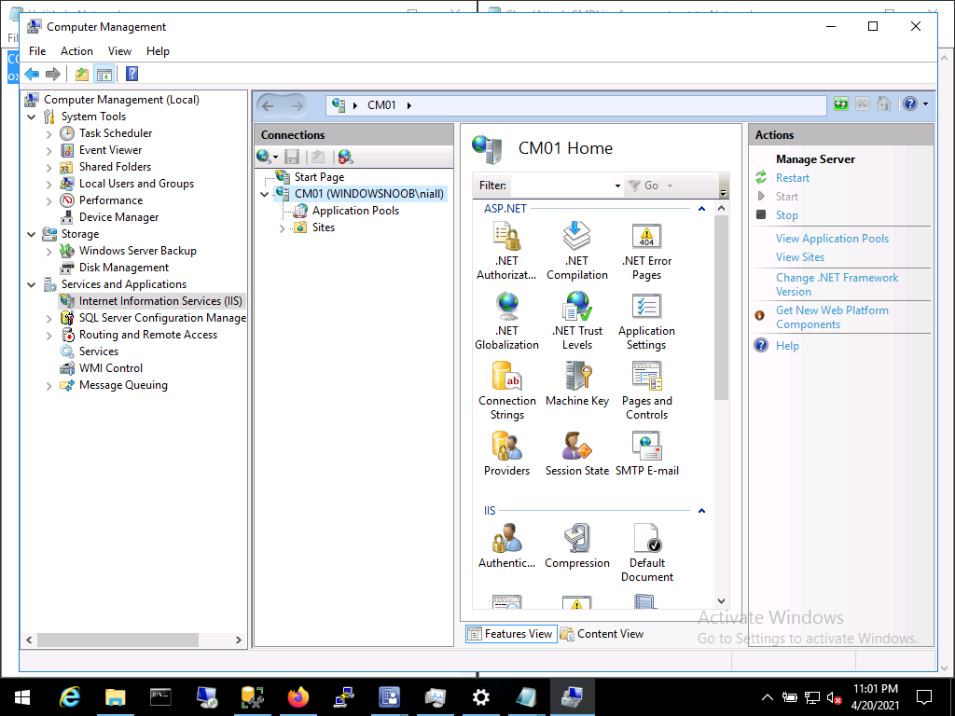This screenshot has width=955, height=716.
Task: Open File Explorer from the taskbar
Action: (x=115, y=697)
